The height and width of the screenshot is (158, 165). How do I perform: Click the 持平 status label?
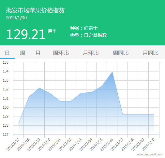[x=52, y=31]
